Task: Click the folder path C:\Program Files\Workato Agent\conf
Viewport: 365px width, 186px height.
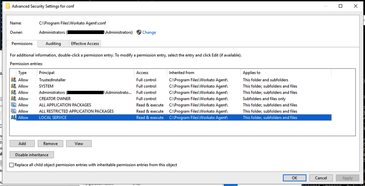Action: [x=72, y=23]
